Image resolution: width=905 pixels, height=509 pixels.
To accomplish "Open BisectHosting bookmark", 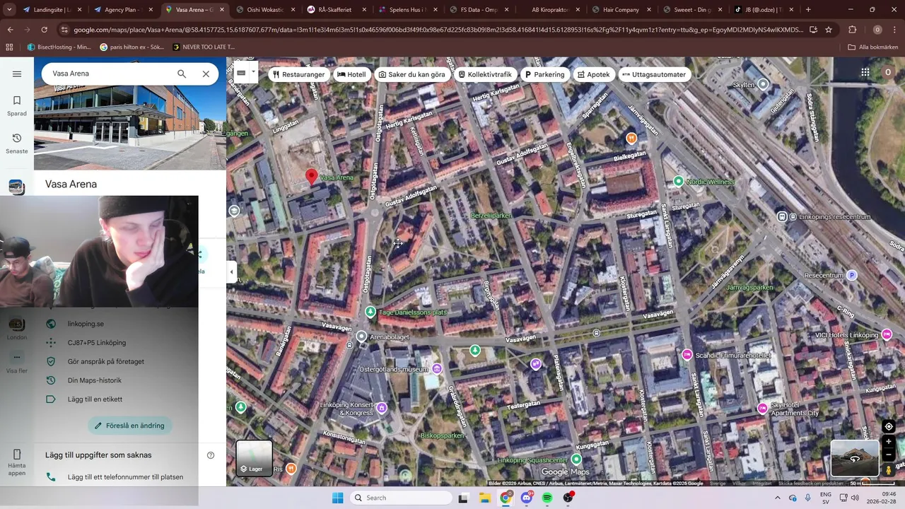I will pos(59,47).
